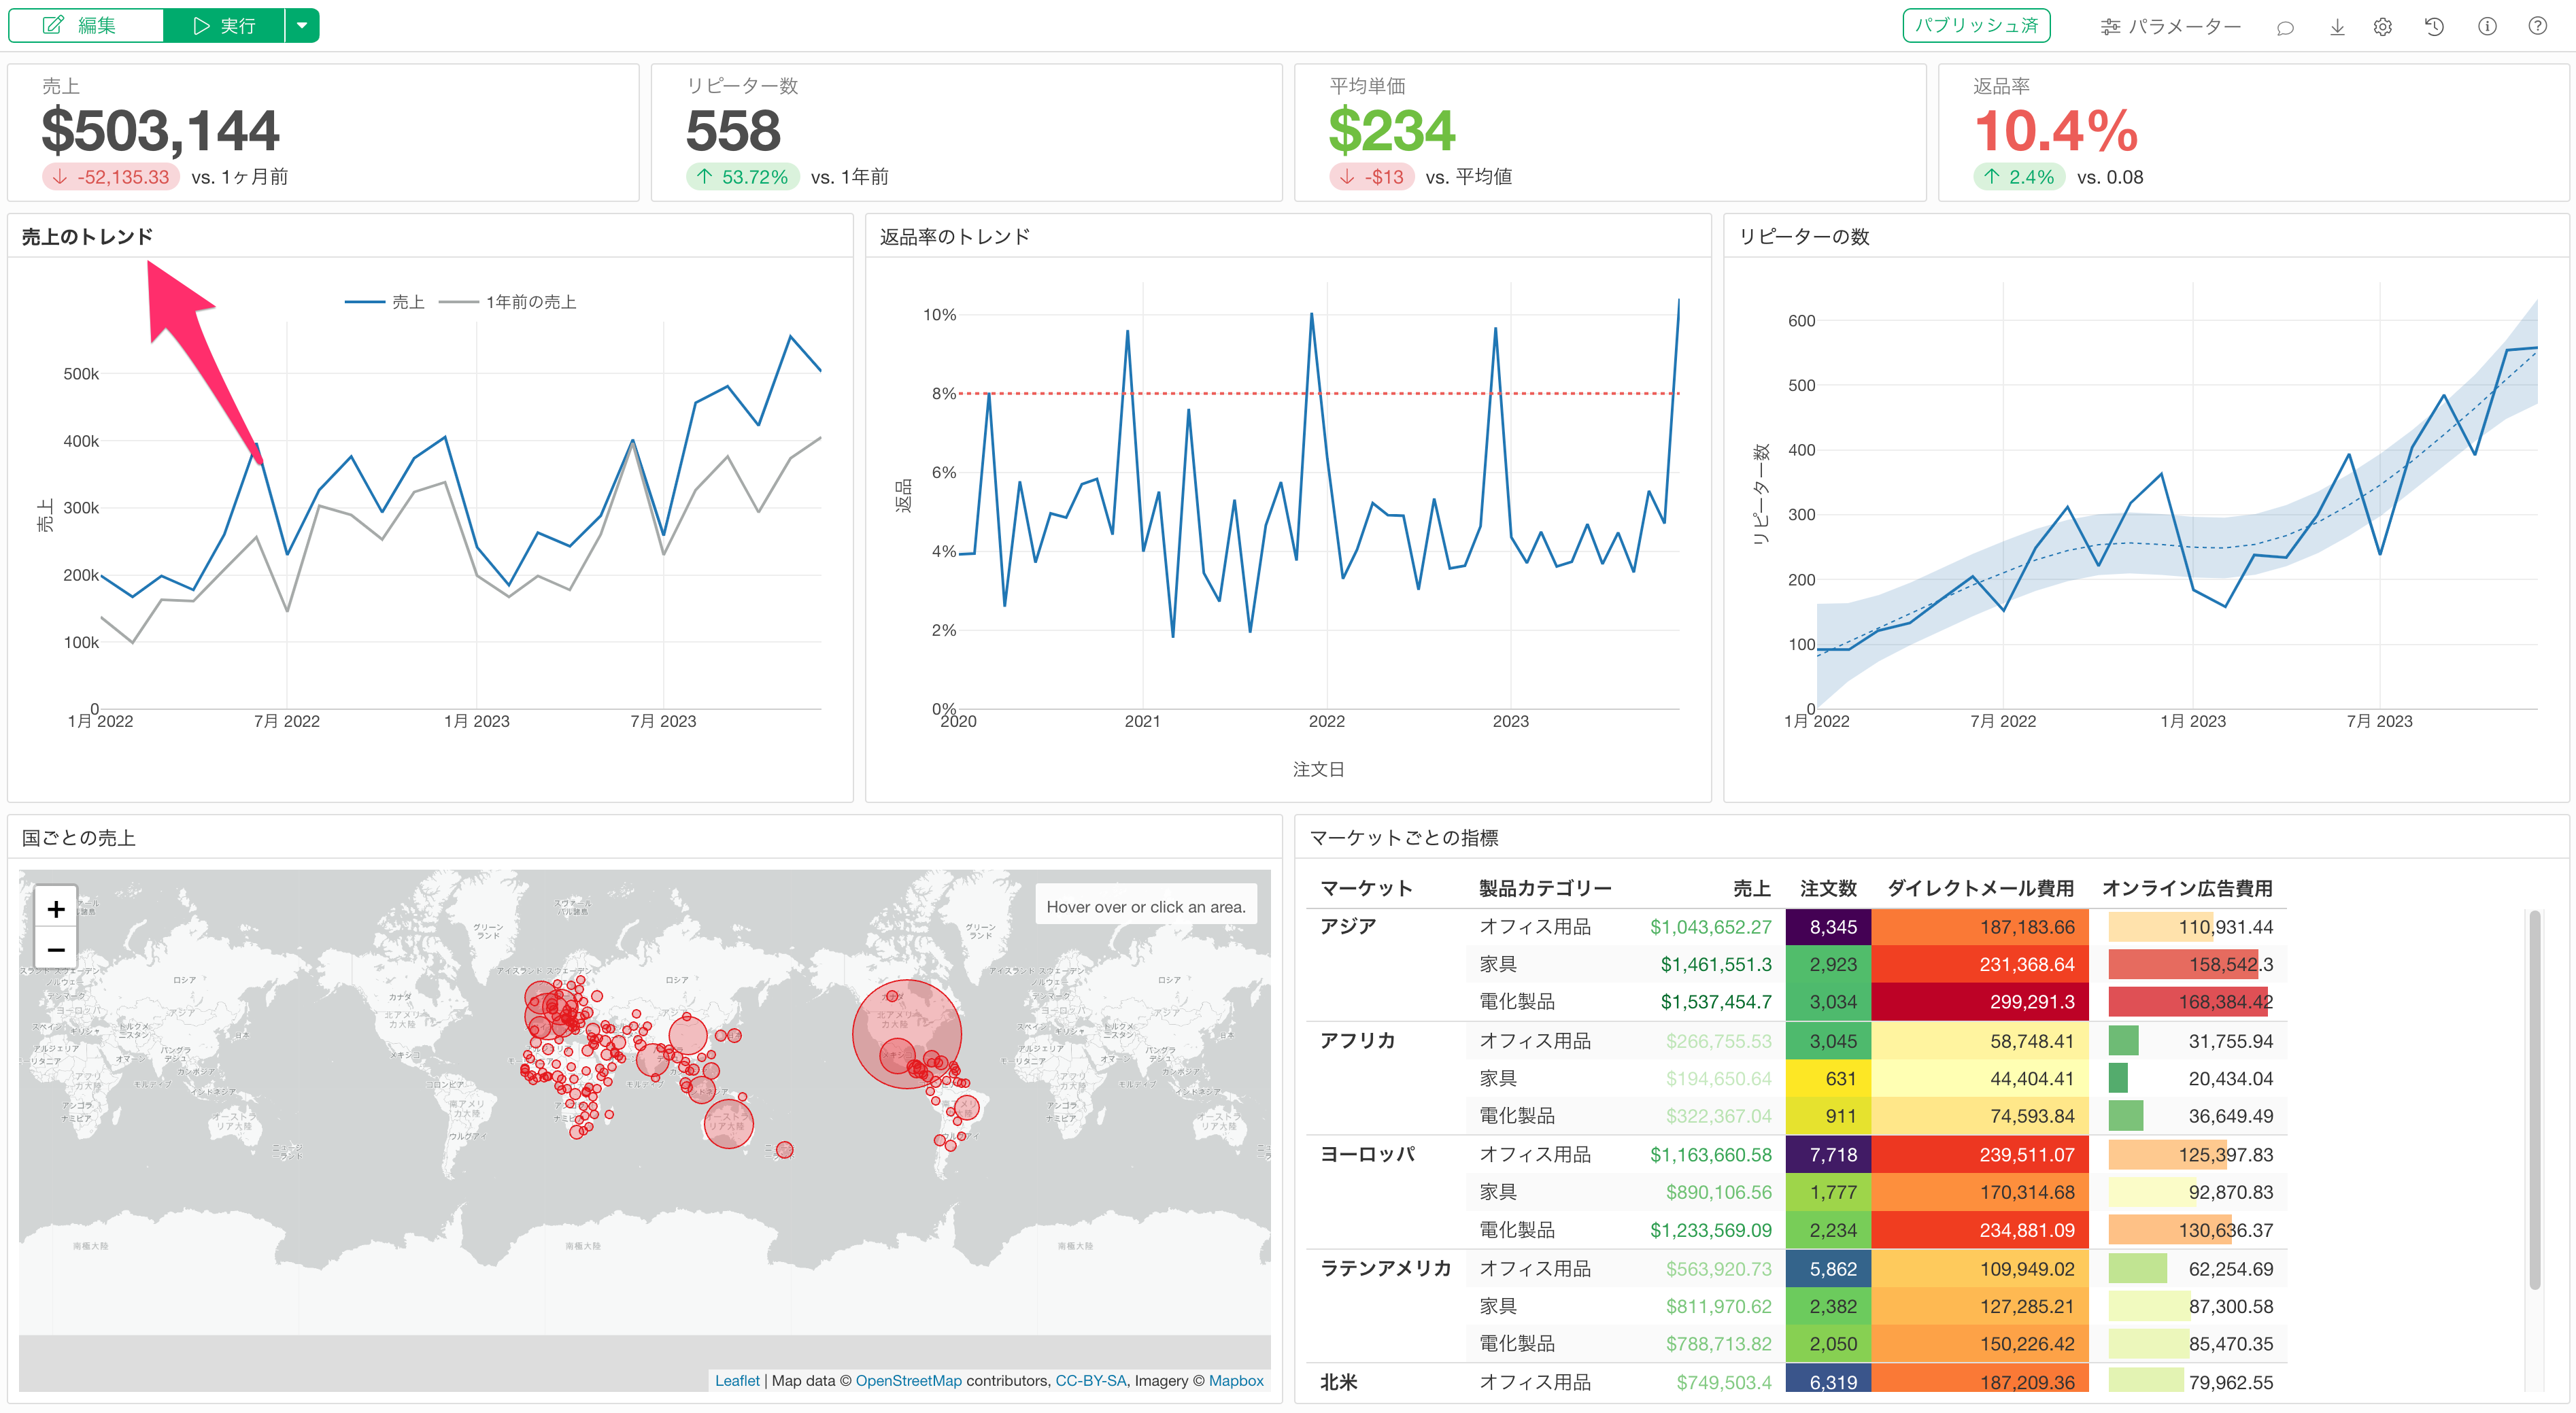Zoom out the map with minus
The image size is (2576, 1413).
click(56, 950)
